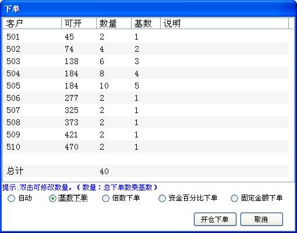The image size is (297, 233).
Task: Click the 基数 column header
Action: (146, 23)
